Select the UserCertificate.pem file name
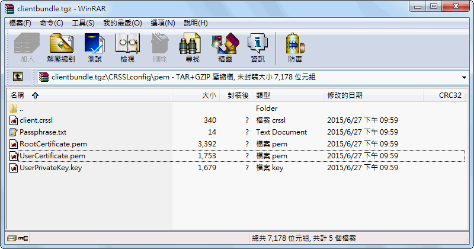The image size is (474, 249). click(x=52, y=156)
